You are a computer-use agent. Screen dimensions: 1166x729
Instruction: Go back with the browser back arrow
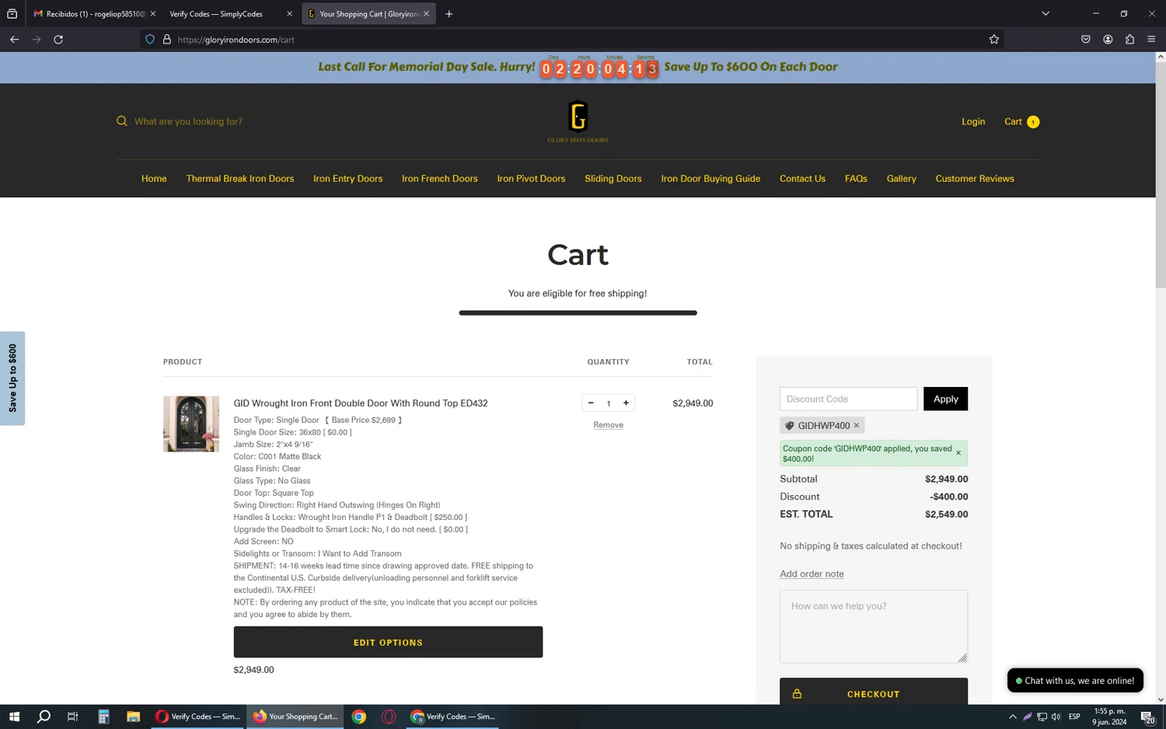[14, 40]
